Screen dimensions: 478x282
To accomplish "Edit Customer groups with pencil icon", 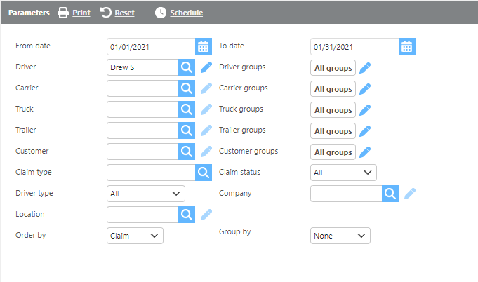I will tap(365, 152).
